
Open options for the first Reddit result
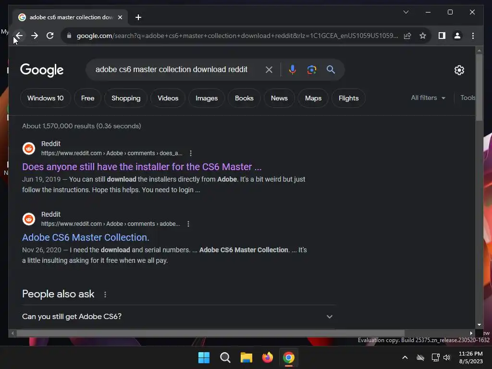[x=190, y=153]
